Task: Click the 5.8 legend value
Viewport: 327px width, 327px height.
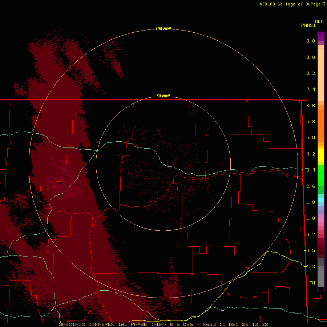Action: point(311,122)
